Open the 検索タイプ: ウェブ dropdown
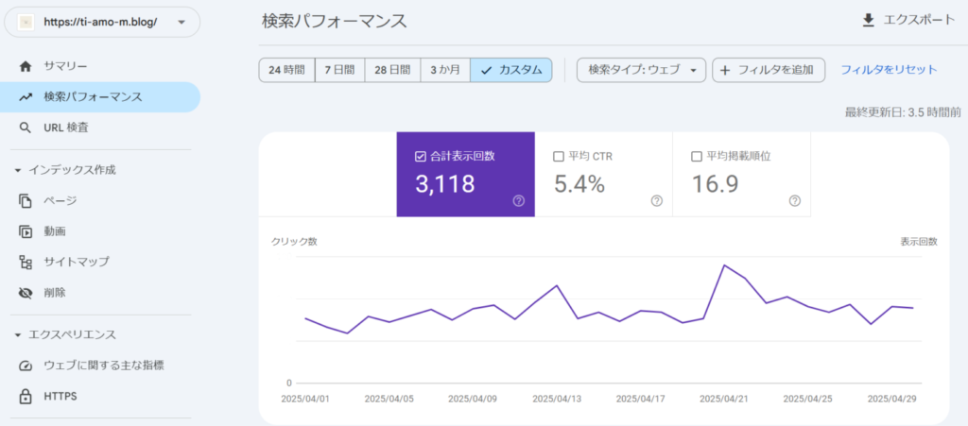968x426 pixels. pyautogui.click(x=641, y=70)
